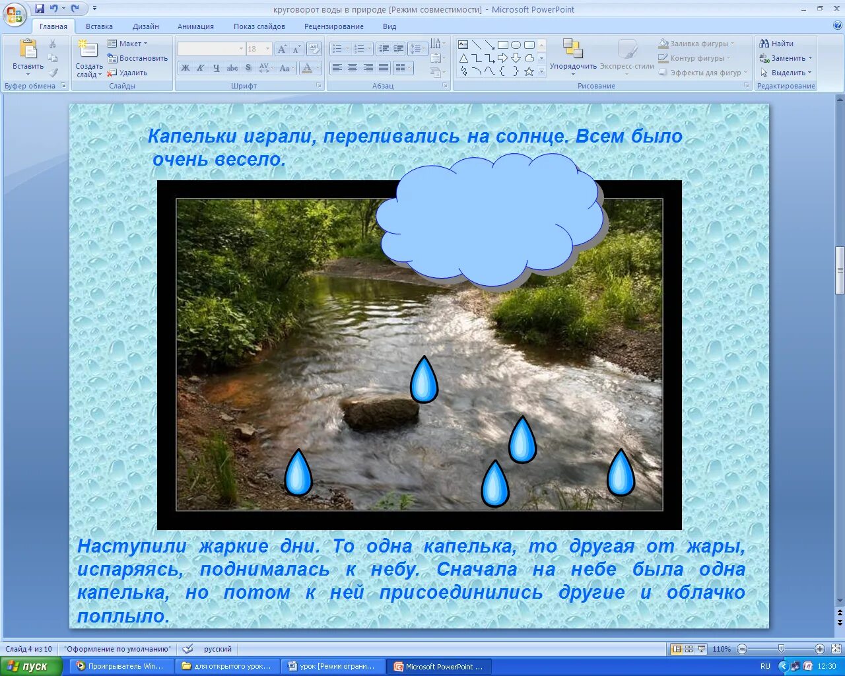Switch to the Анимация ribbon tab
Screen dimensions: 845x676
tap(195, 26)
